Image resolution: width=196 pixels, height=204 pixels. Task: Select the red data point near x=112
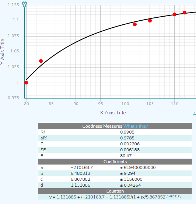[185, 13]
